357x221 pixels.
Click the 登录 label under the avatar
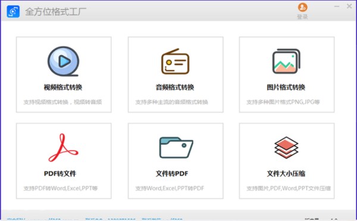click(x=302, y=17)
